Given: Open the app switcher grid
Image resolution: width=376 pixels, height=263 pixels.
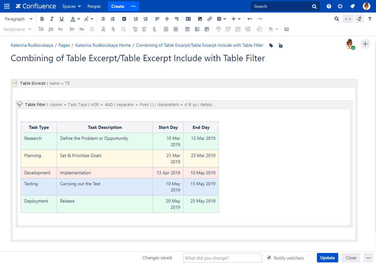Looking at the screenshot, I should 7,6.
